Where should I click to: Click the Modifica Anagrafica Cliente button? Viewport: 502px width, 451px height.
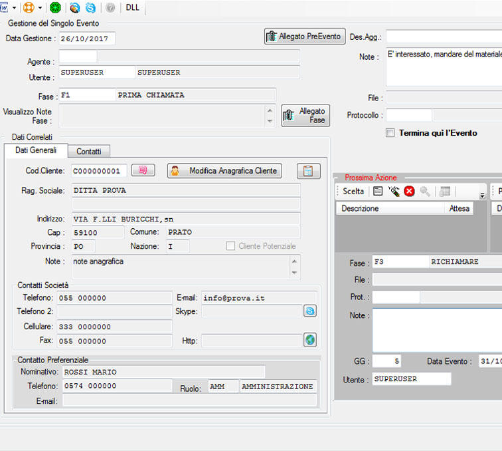(x=224, y=171)
